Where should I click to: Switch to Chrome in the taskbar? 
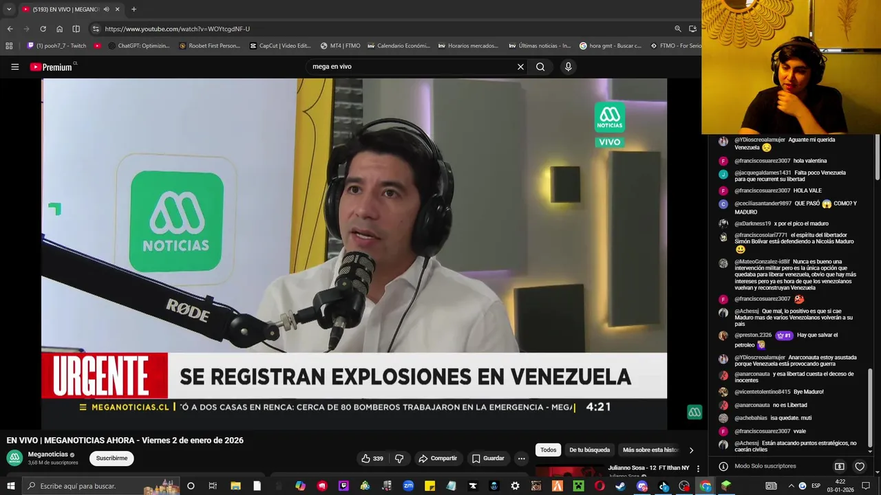705,486
